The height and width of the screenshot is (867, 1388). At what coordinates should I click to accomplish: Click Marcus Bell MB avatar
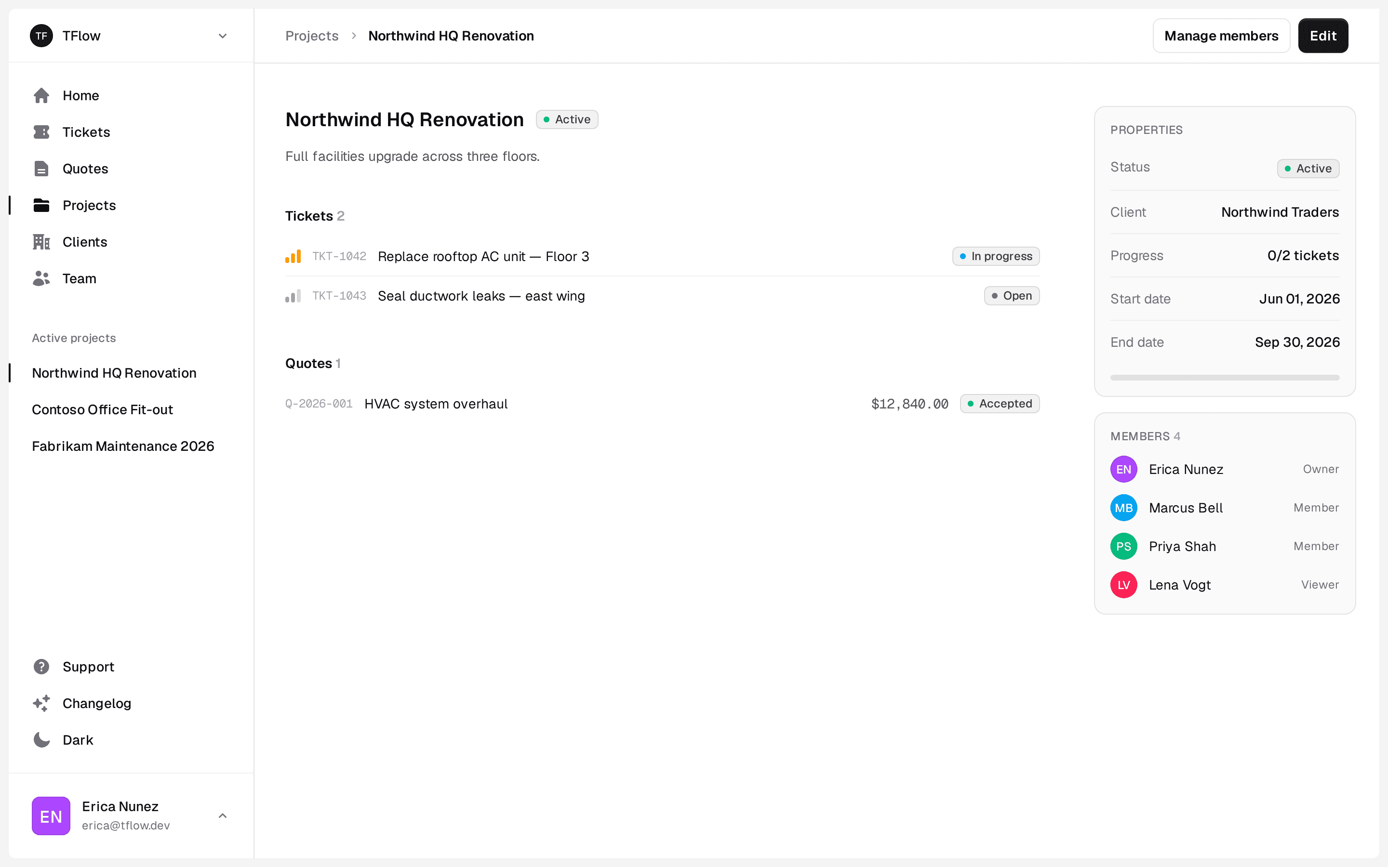[x=1123, y=508]
